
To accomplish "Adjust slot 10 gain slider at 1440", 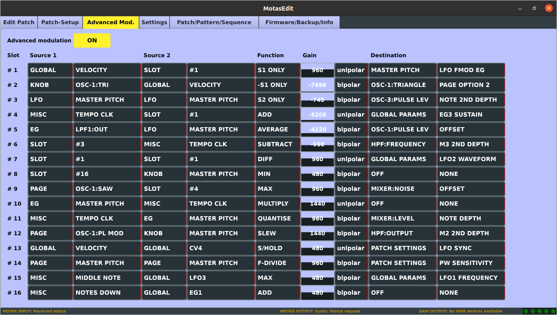I will click(x=318, y=204).
